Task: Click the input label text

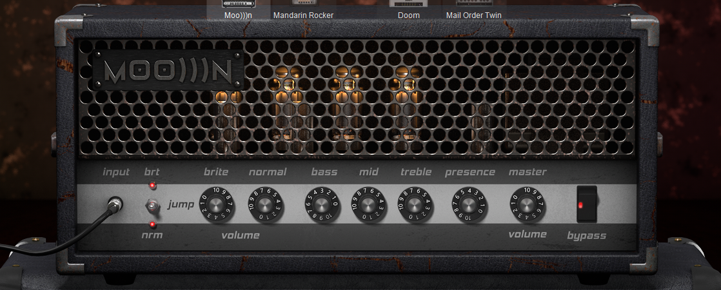Action: 116,172
